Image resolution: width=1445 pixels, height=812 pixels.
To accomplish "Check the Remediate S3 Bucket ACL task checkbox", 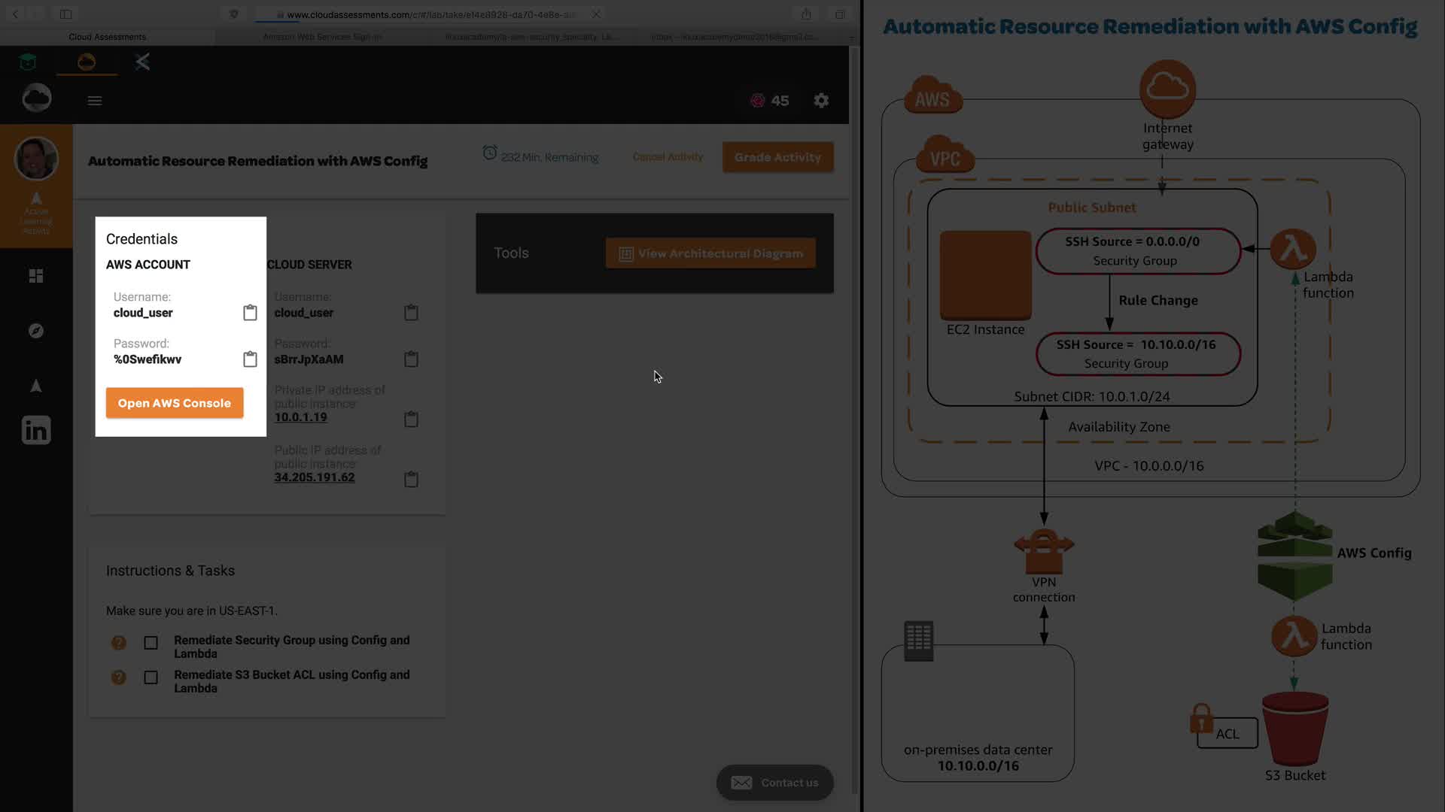I will coord(151,677).
